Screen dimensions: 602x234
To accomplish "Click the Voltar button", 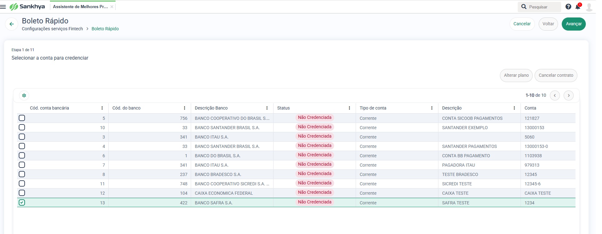I will 548,24.
